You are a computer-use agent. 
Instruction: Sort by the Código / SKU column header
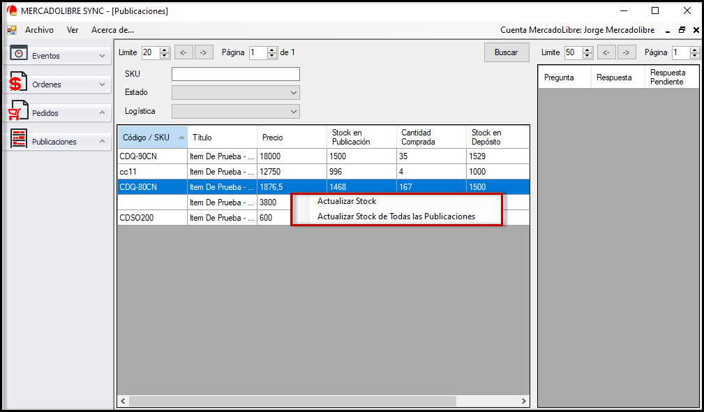coord(153,138)
